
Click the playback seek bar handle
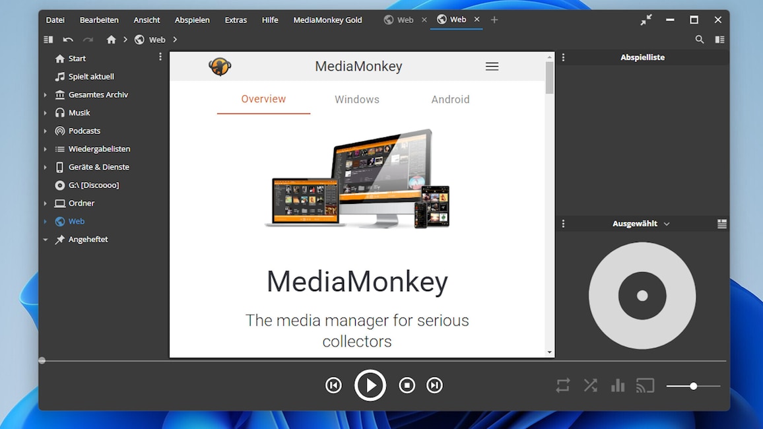(42, 360)
